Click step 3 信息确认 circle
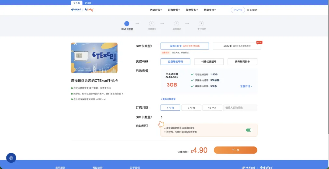This screenshot has height=169, width=329. click(176, 24)
